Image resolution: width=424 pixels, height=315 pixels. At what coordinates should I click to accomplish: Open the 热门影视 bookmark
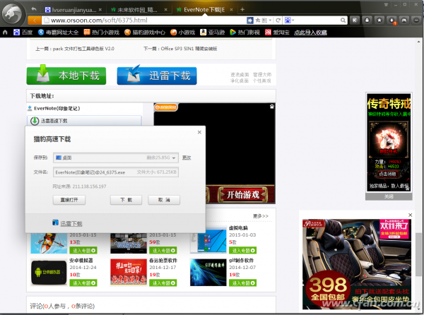coord(245,32)
